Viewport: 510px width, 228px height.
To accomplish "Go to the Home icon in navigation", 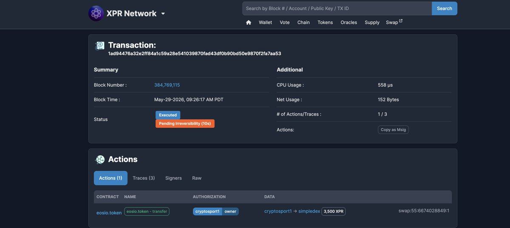I will tap(249, 23).
